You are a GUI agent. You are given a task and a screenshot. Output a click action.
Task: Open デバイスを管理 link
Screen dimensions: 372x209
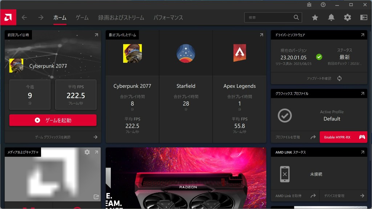tap(334, 196)
